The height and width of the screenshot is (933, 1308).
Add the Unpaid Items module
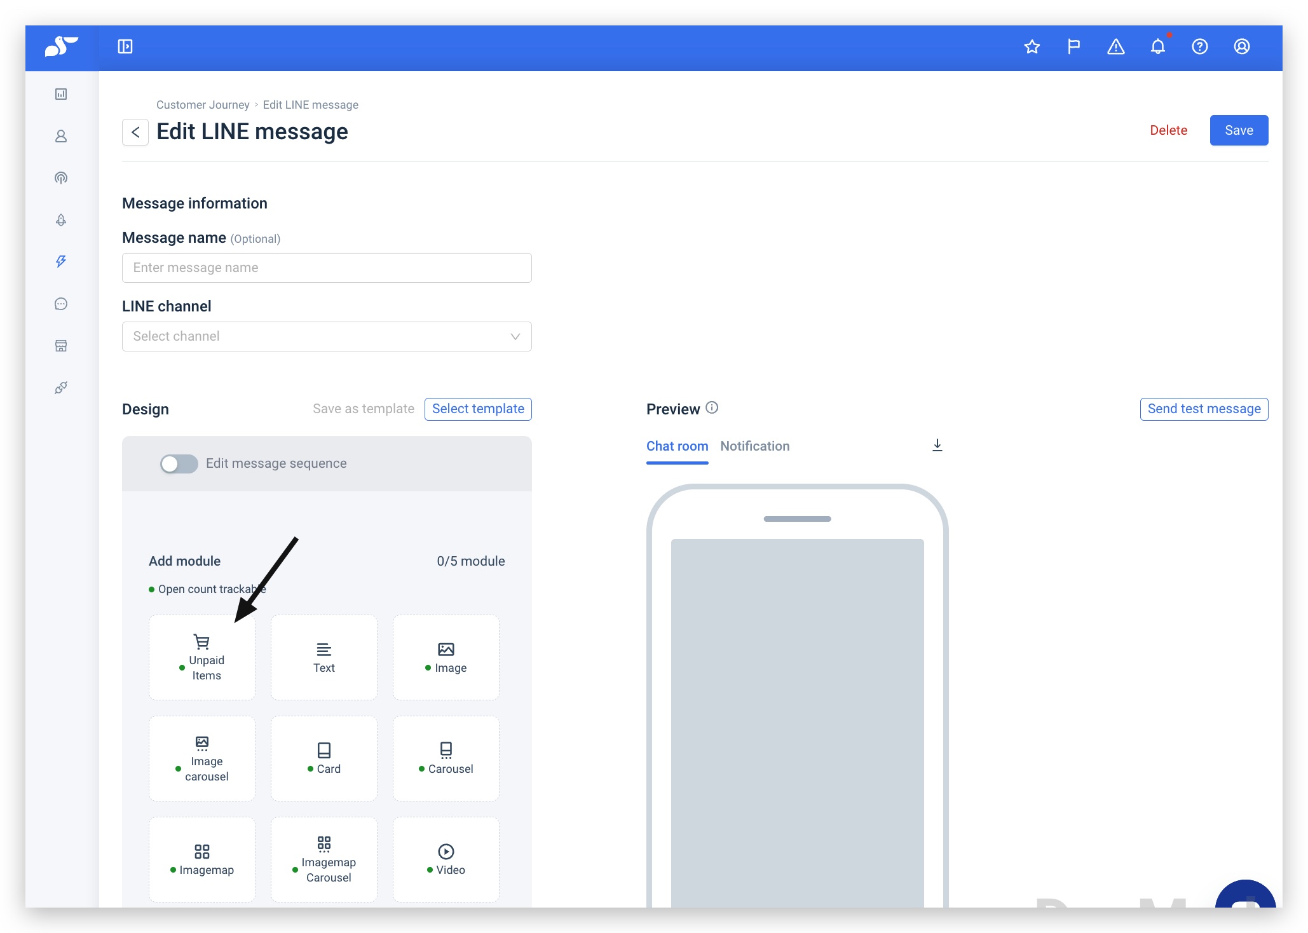202,657
